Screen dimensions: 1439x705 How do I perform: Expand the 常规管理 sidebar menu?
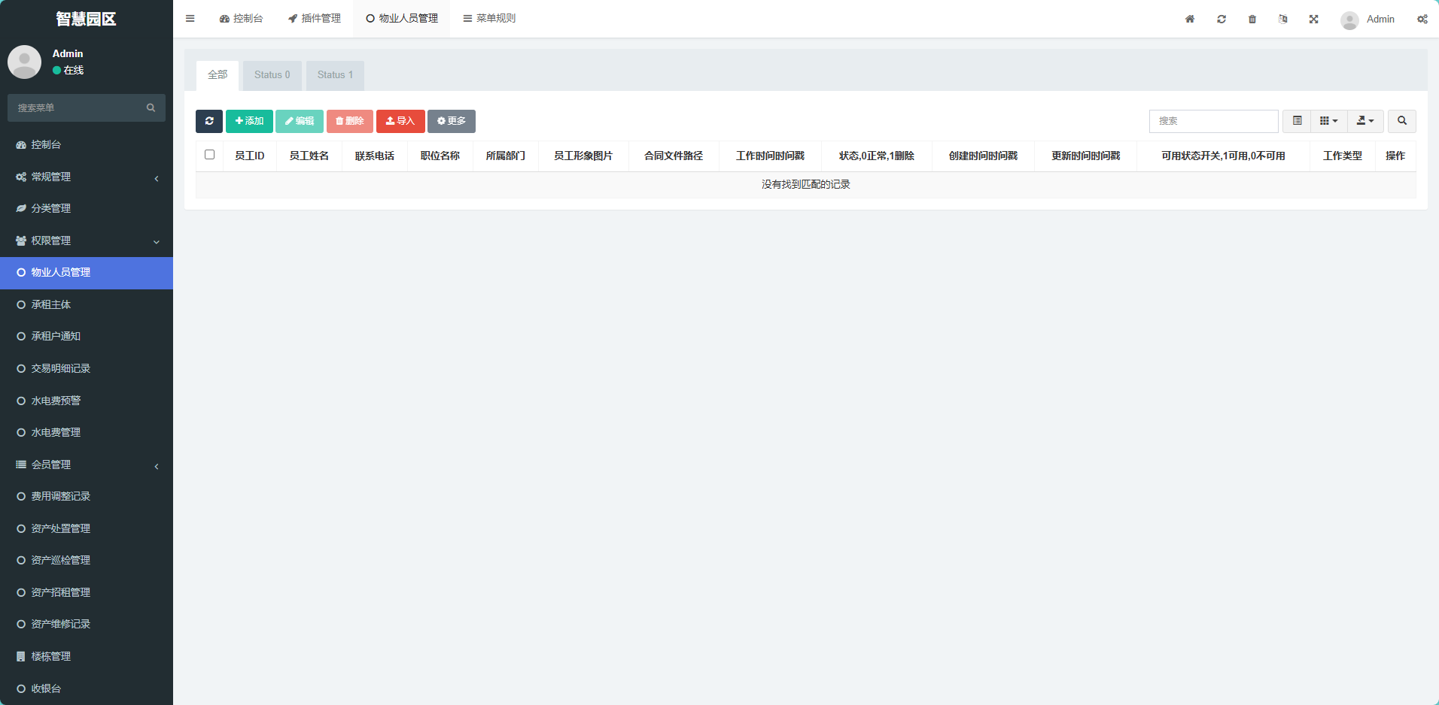click(x=87, y=177)
